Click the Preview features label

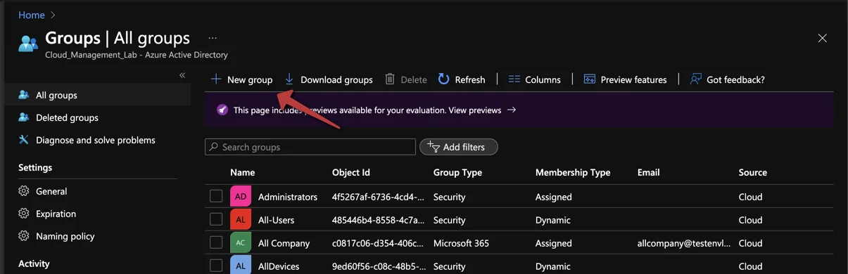[x=634, y=79]
